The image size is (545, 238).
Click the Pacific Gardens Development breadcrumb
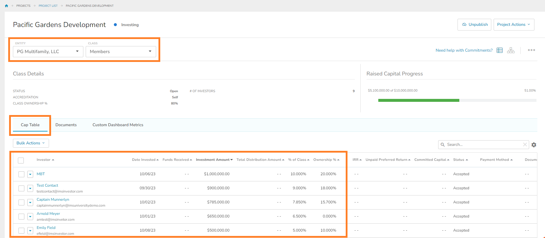coord(90,6)
